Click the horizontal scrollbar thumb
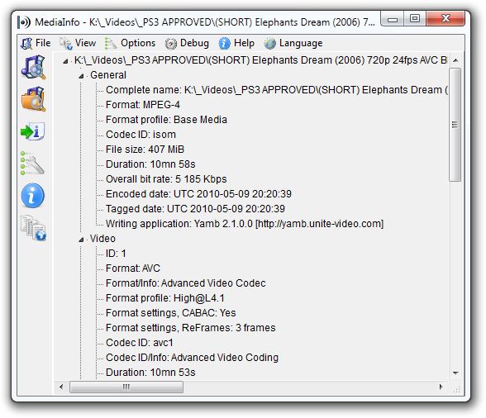The height and width of the screenshot is (418, 486). coord(126,387)
